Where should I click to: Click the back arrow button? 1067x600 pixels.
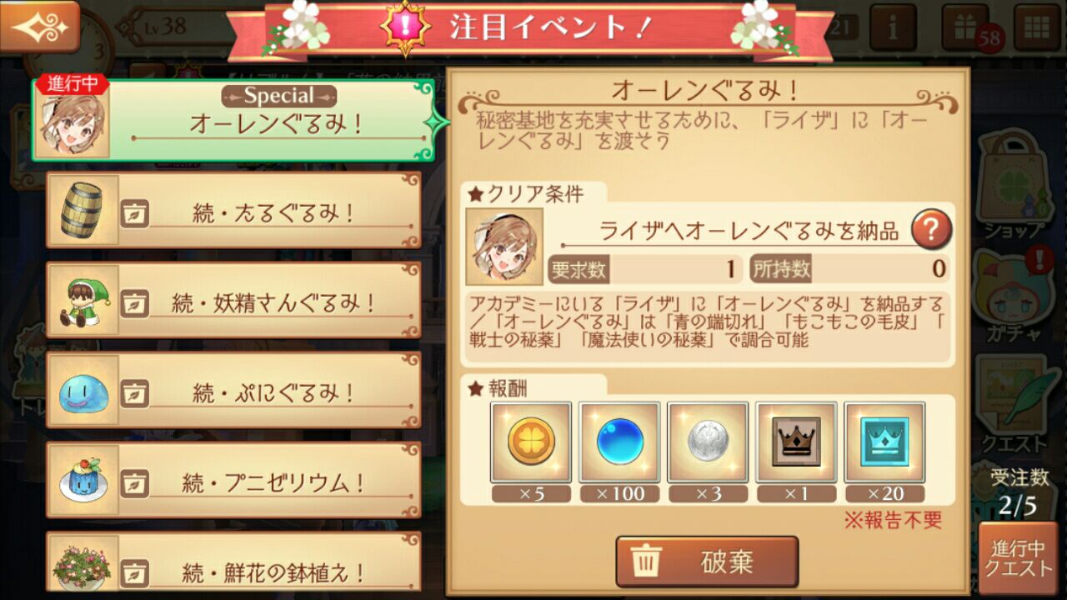[40, 26]
